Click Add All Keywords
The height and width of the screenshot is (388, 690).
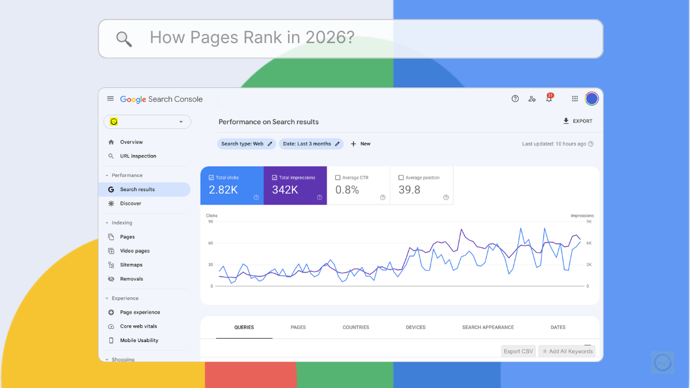(567, 351)
